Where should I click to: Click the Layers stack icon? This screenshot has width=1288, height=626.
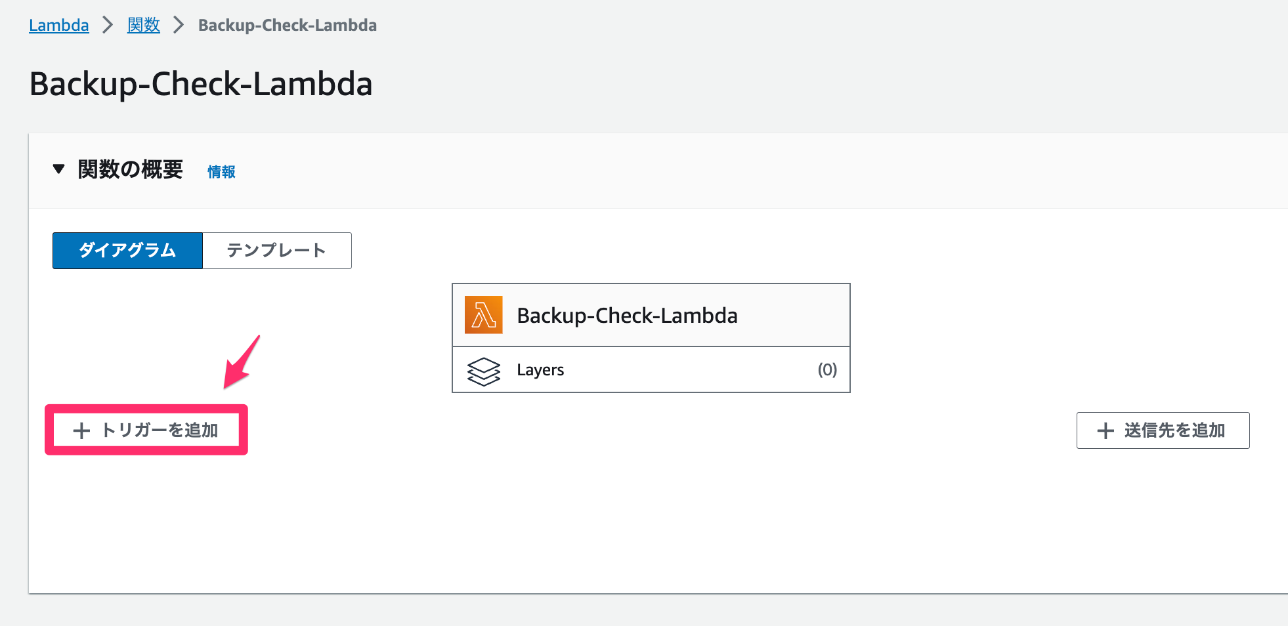[484, 371]
